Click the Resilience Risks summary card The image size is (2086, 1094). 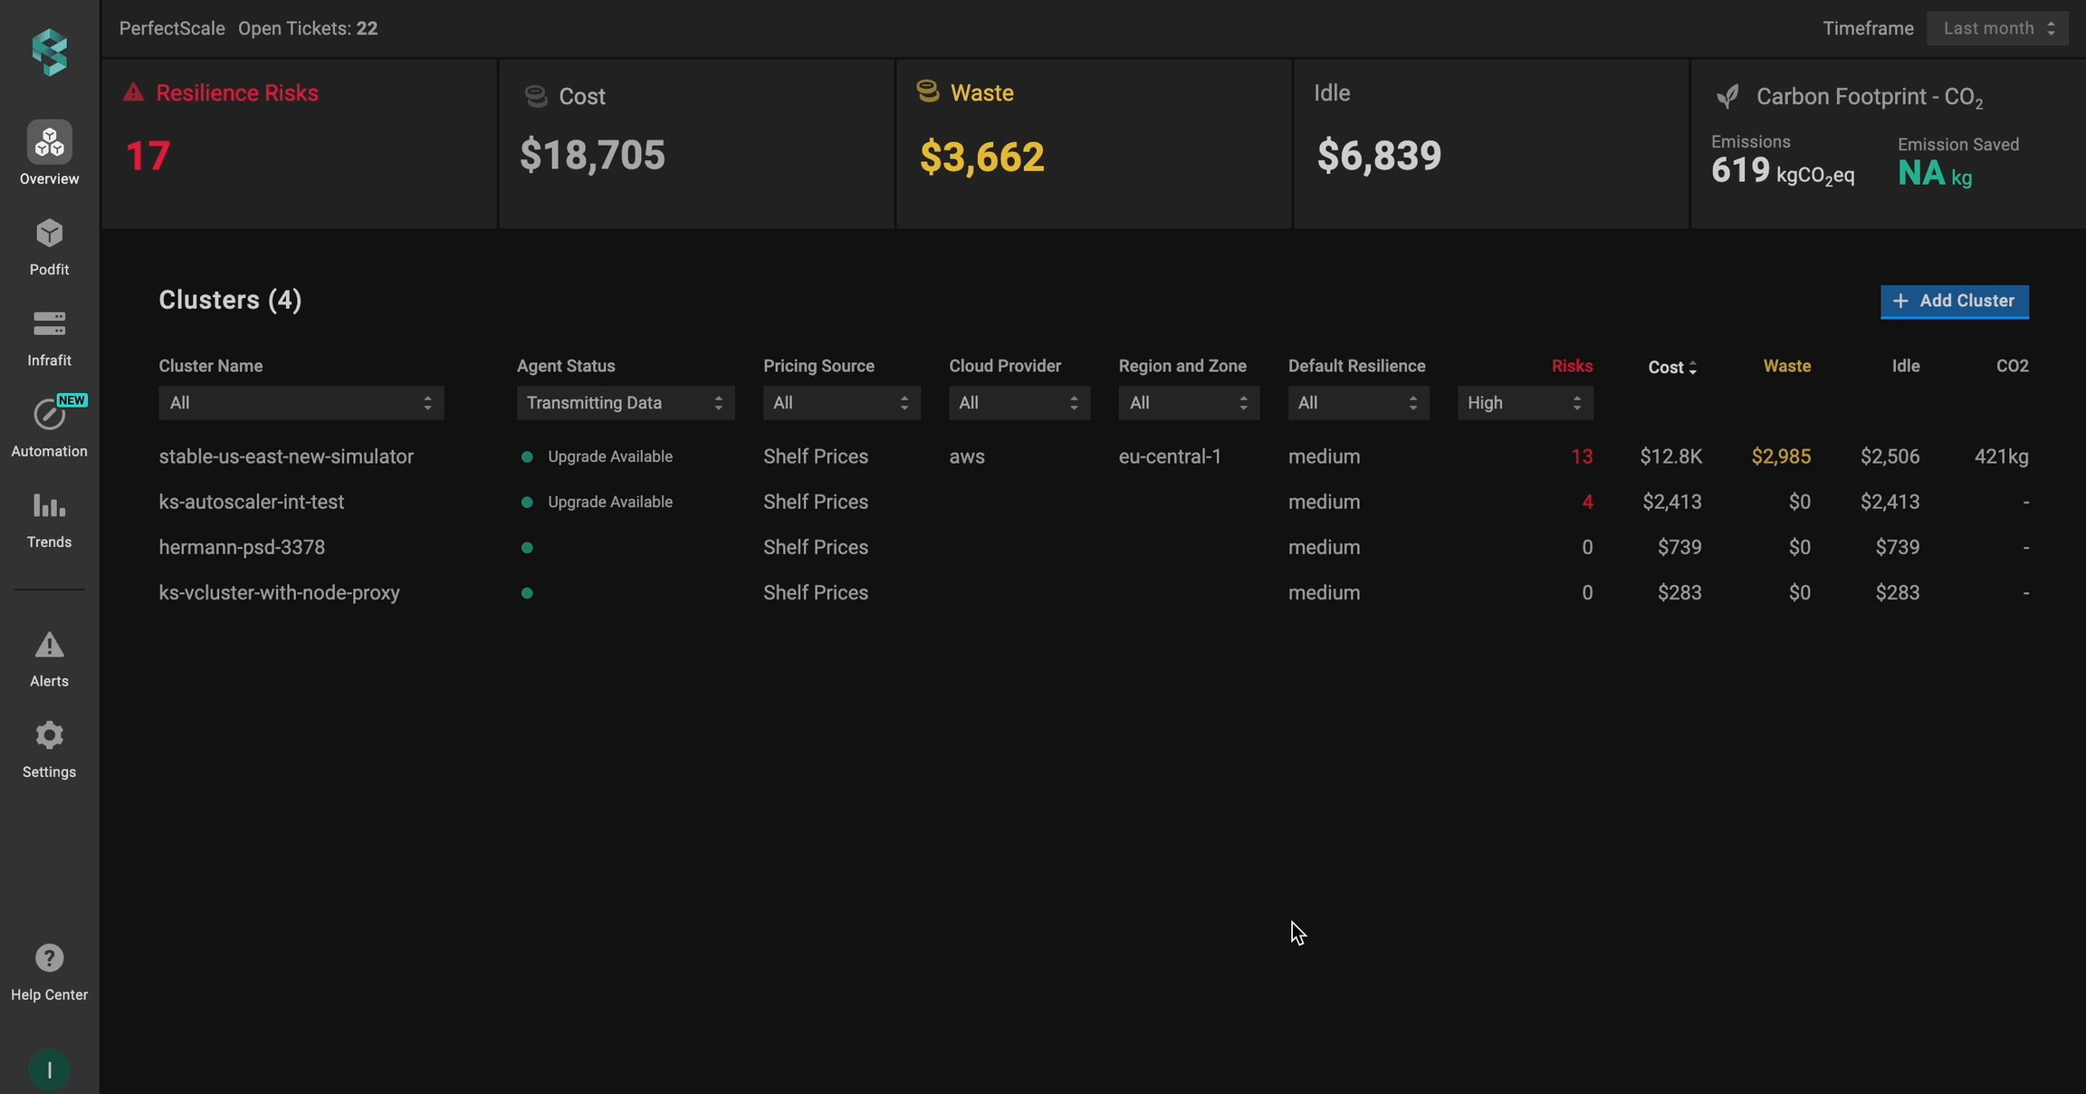click(x=299, y=143)
